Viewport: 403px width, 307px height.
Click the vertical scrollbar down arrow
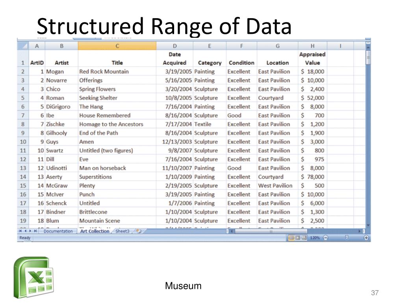point(368,225)
